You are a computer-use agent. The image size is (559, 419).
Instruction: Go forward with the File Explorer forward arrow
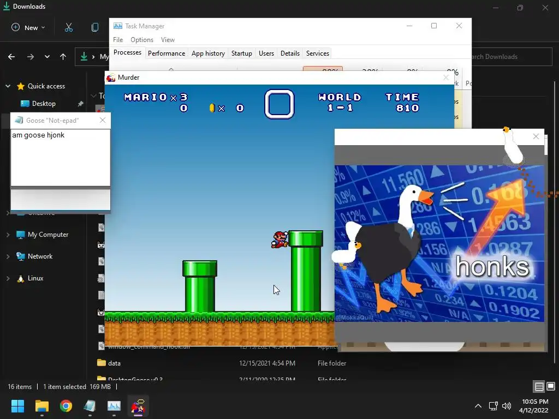31,57
